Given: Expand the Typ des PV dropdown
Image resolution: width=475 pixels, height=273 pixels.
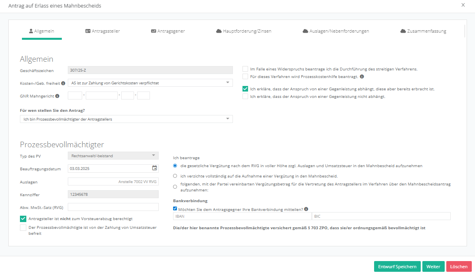Looking at the screenshot, I should pos(113,156).
